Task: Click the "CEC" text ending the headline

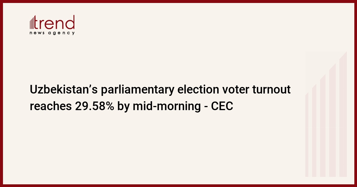Action: click(222, 106)
